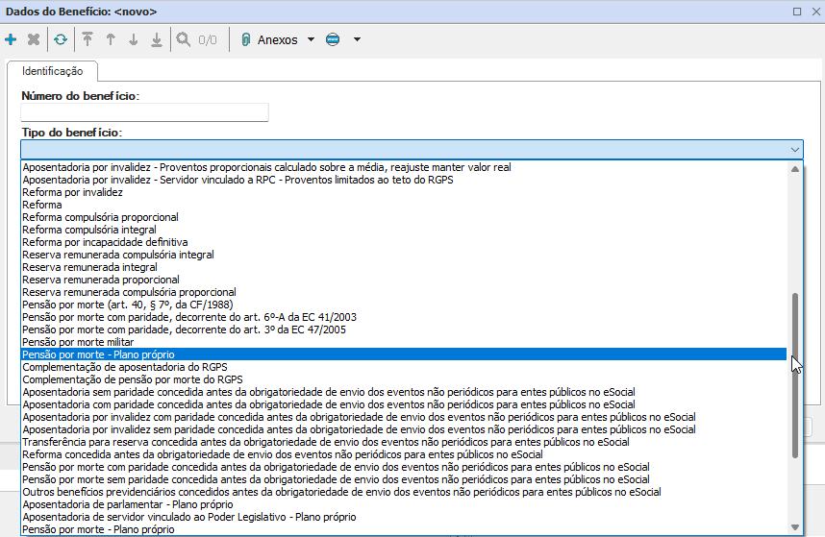Close the Dados do Benefício window

tap(816, 12)
